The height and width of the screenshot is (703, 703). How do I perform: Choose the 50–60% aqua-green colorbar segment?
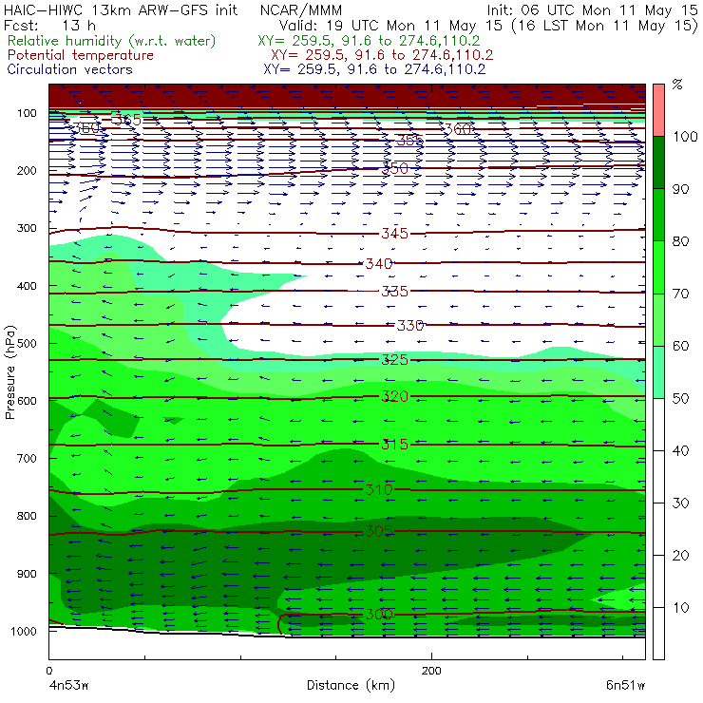pyautogui.click(x=658, y=372)
